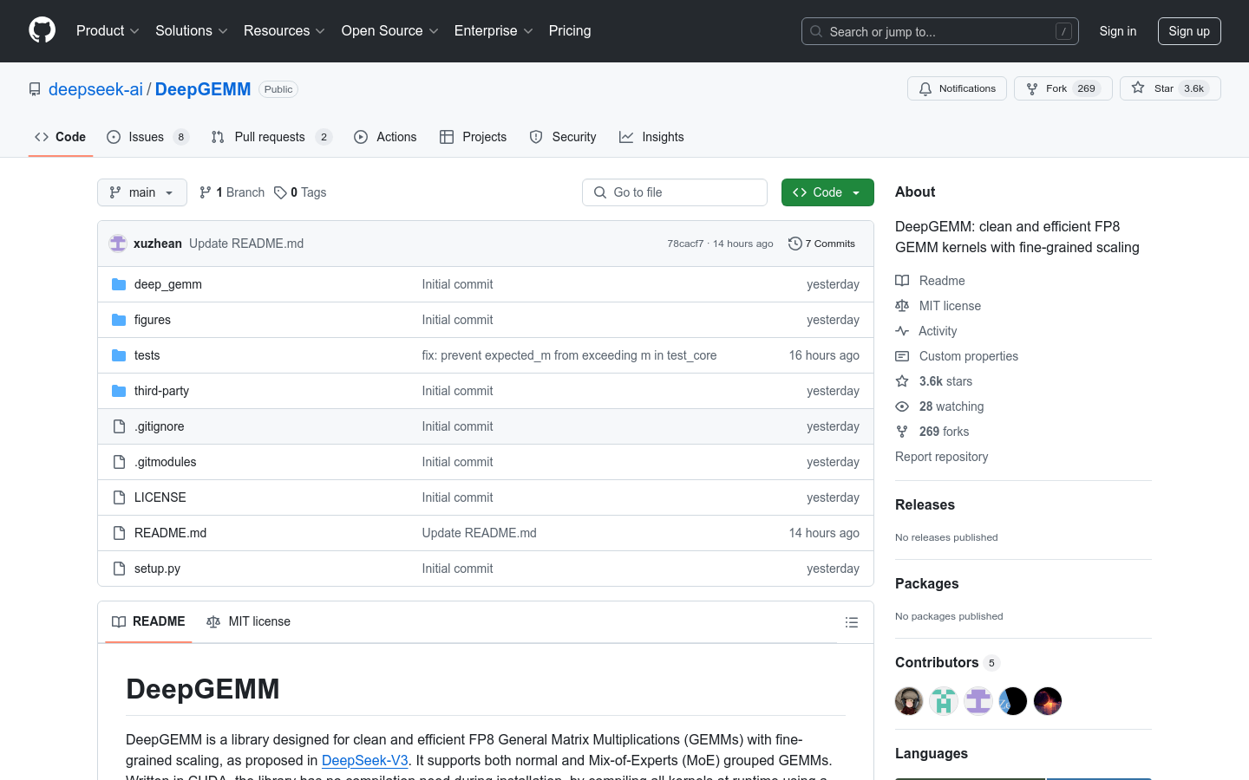Image resolution: width=1249 pixels, height=780 pixels.
Task: Click the Sign up button
Action: (1189, 31)
